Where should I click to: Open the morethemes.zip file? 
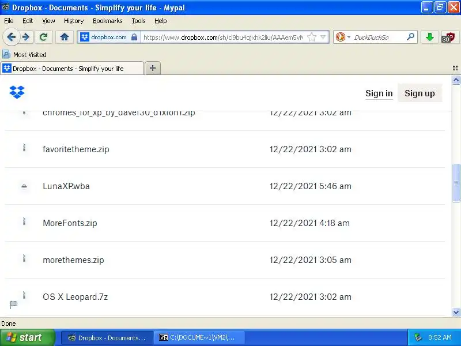[73, 260]
